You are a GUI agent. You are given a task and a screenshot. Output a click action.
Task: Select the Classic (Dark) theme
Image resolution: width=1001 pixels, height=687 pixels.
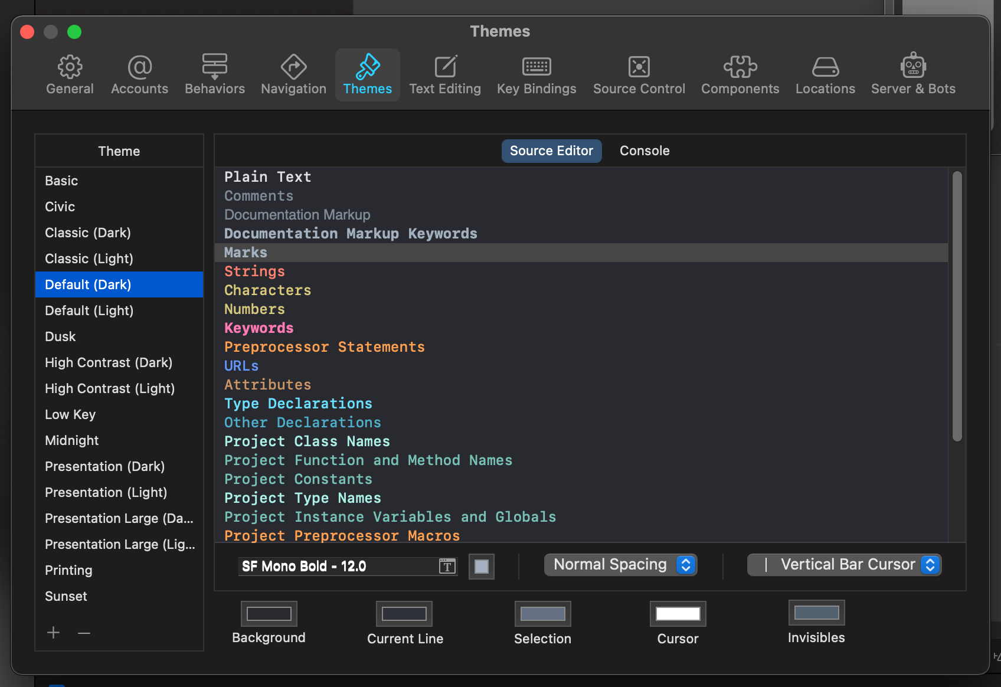(x=119, y=233)
